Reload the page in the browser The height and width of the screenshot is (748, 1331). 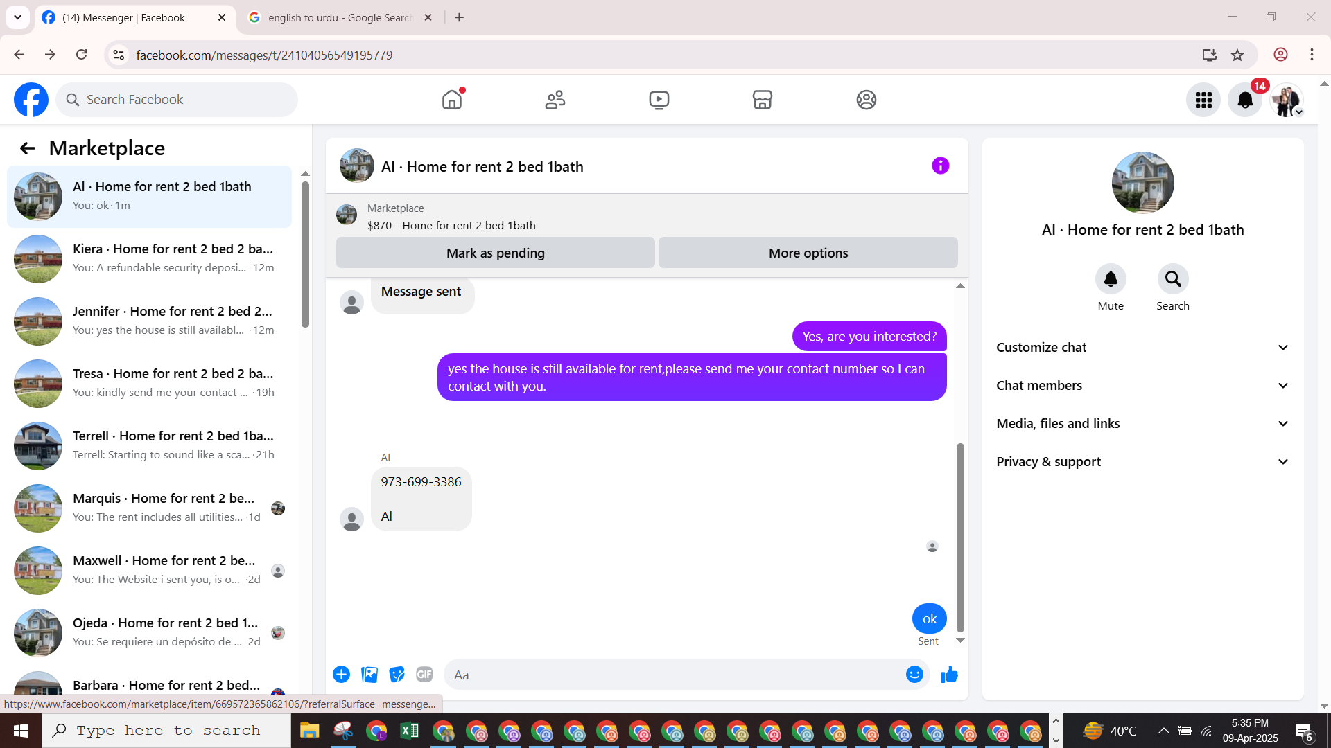pos(82,55)
